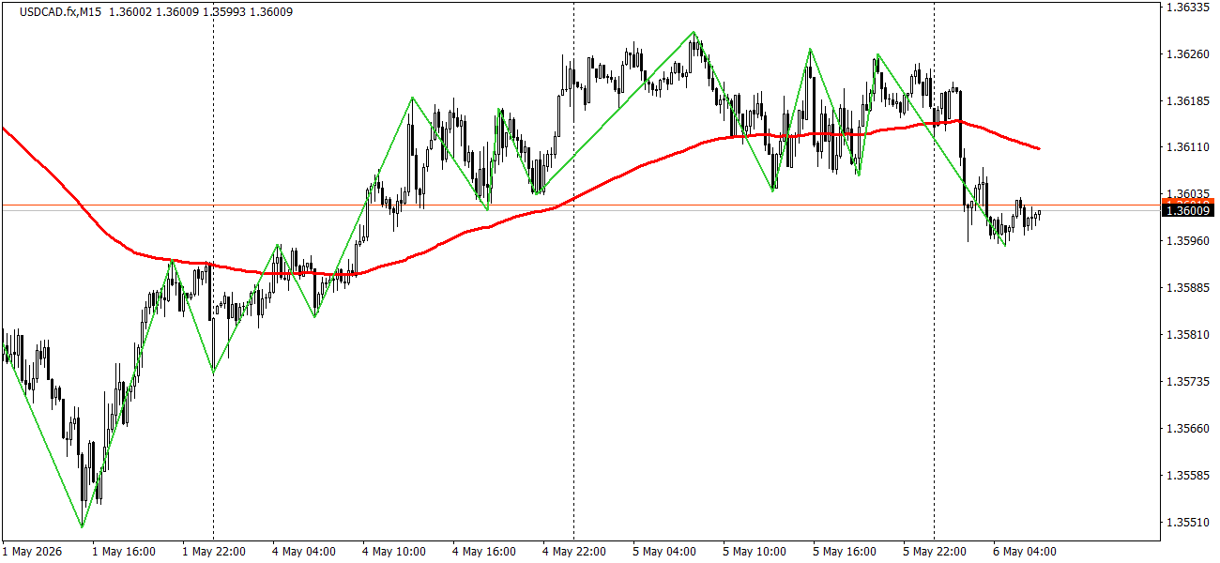Select the 5 May 16:00 time label

pyautogui.click(x=845, y=552)
